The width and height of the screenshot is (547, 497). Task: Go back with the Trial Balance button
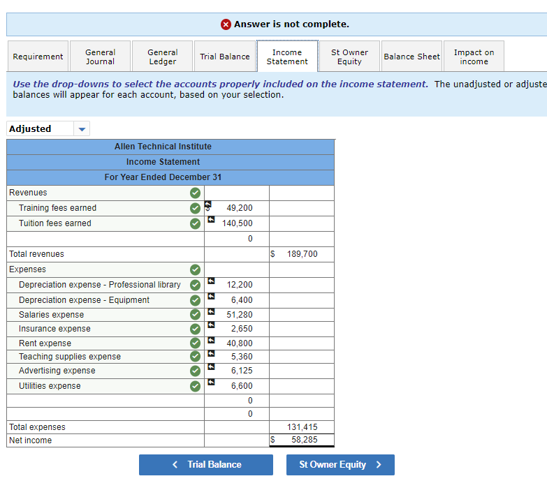coord(206,465)
